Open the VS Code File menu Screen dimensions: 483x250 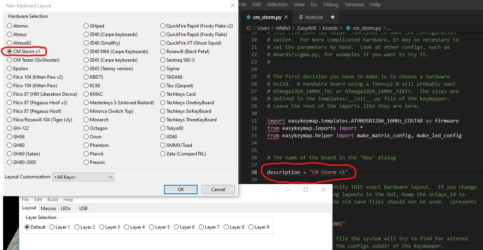click(x=243, y=5)
